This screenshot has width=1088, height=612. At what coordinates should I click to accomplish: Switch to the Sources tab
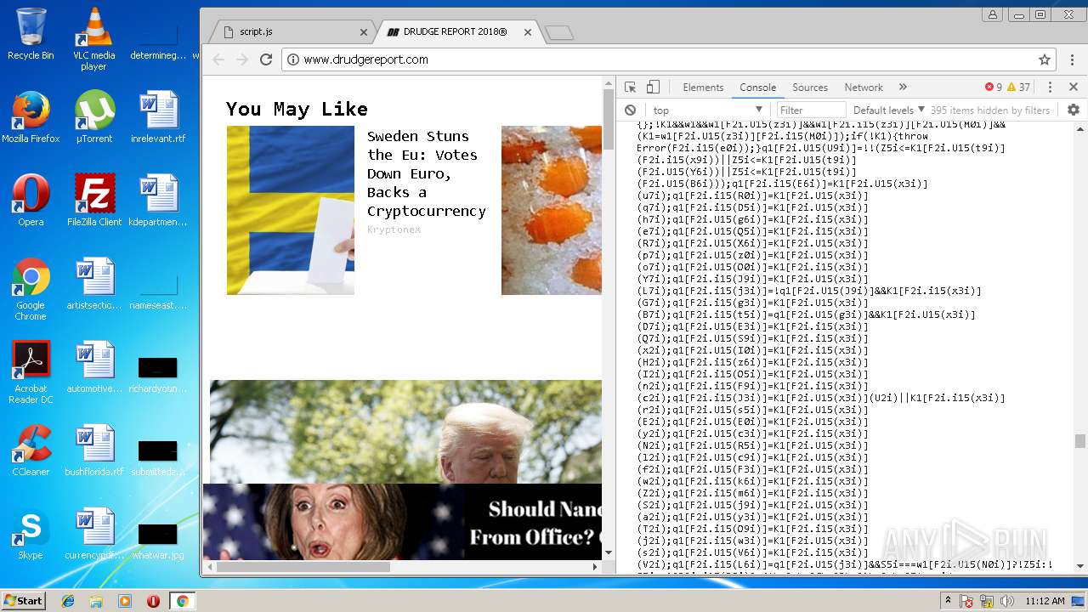click(x=809, y=88)
